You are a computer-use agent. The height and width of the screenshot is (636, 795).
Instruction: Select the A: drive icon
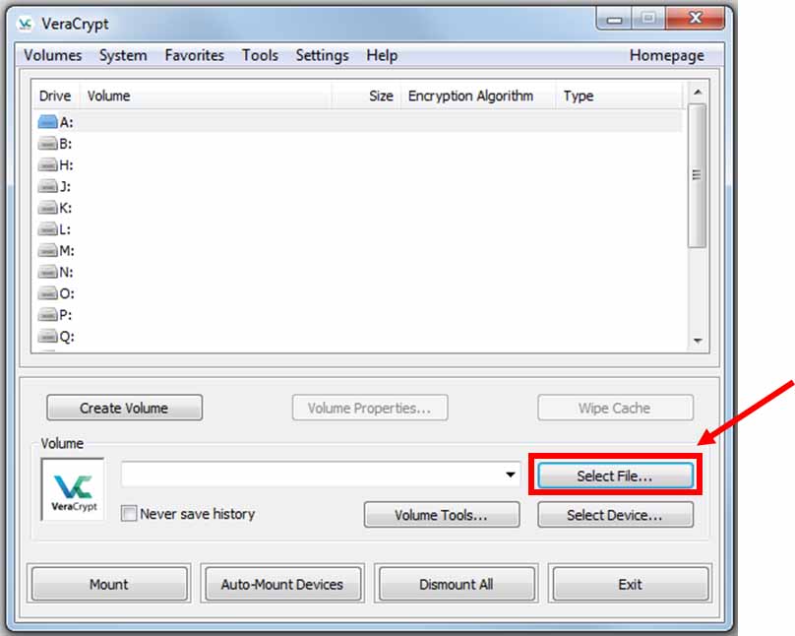pyautogui.click(x=48, y=122)
